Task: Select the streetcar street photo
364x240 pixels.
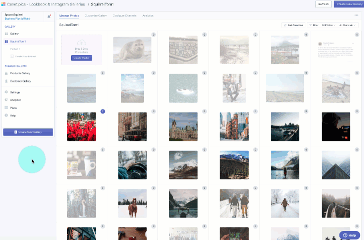Action: (132, 127)
